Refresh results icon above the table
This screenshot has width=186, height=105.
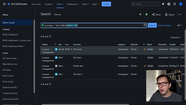pyautogui.click(x=50, y=36)
